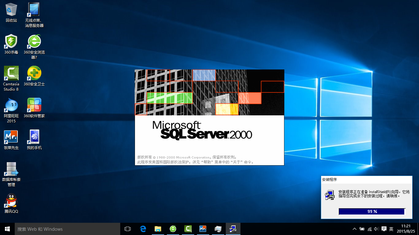The height and width of the screenshot is (235, 419).
Task: Open the Windows Start menu
Action: 7,229
